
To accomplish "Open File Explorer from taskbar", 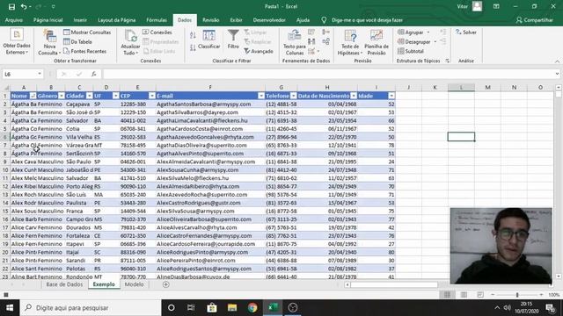I will tap(232, 308).
